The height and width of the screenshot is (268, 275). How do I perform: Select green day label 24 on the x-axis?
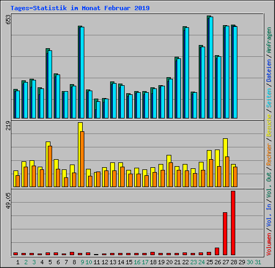[201, 262]
